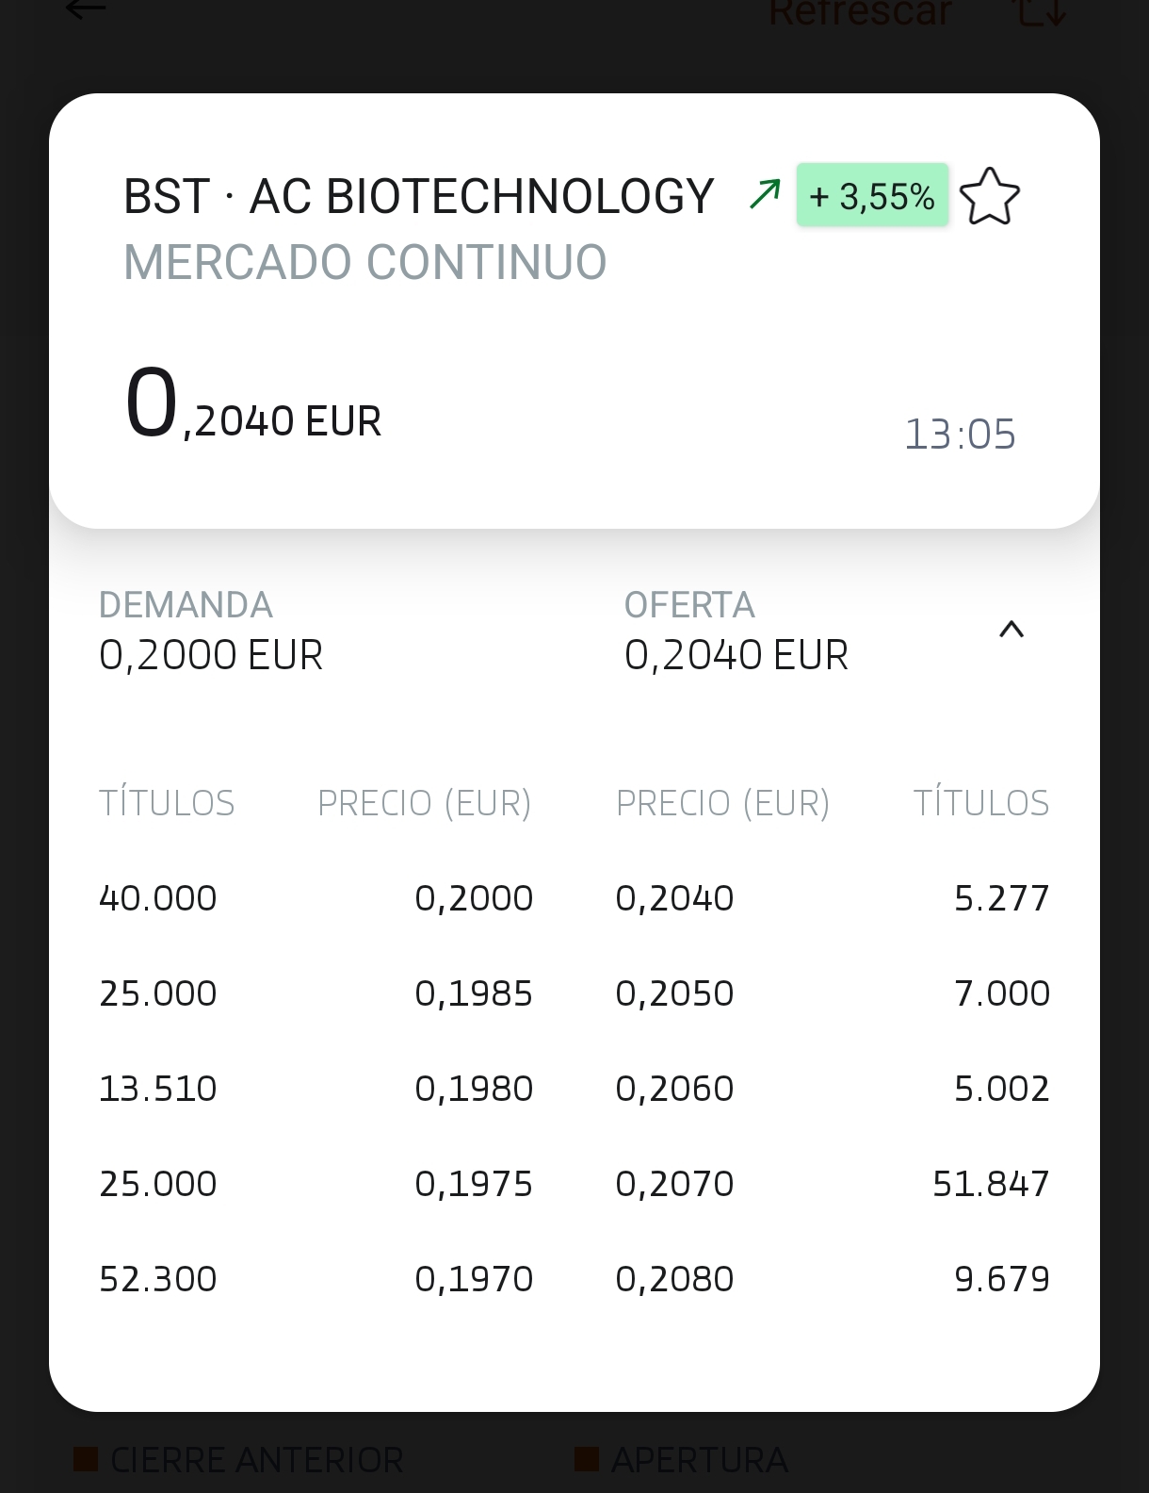1149x1493 pixels.
Task: Tap the 51.847 títulos ask quantity
Action: 991,1184
